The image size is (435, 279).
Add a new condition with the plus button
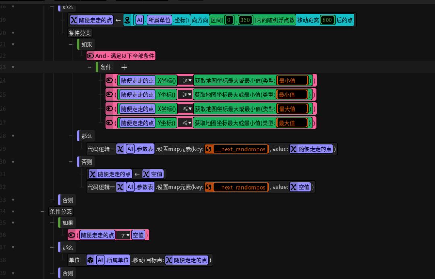pyautogui.click(x=124, y=67)
